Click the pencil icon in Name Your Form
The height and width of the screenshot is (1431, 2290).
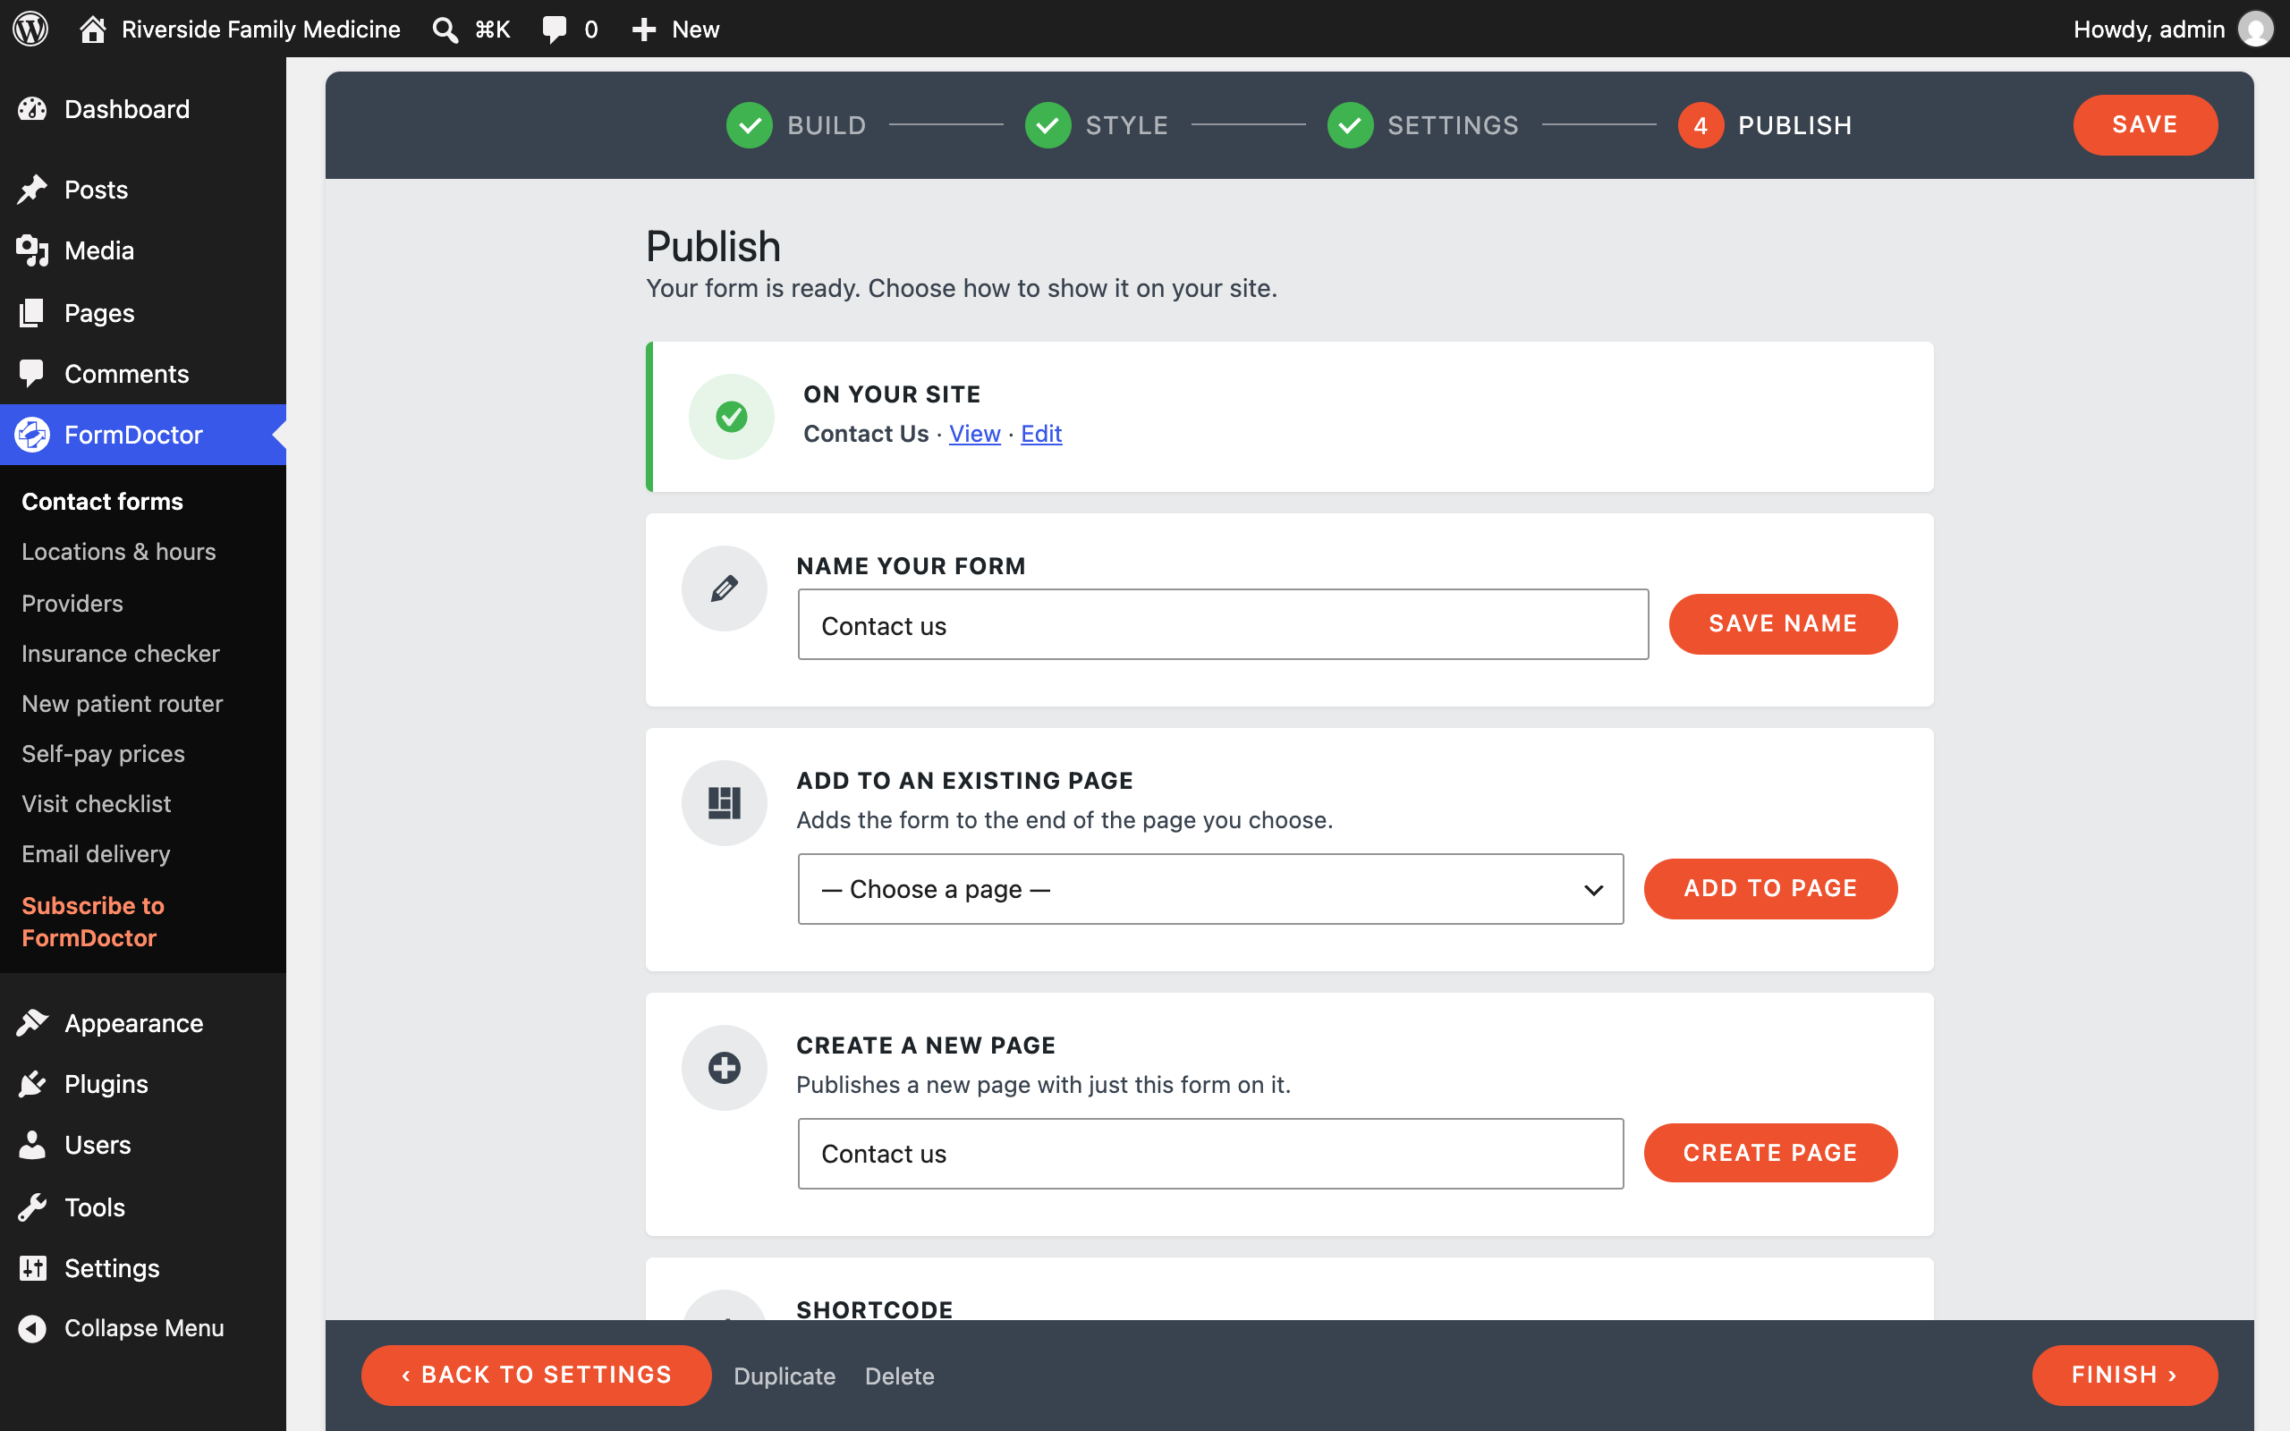pyautogui.click(x=724, y=588)
